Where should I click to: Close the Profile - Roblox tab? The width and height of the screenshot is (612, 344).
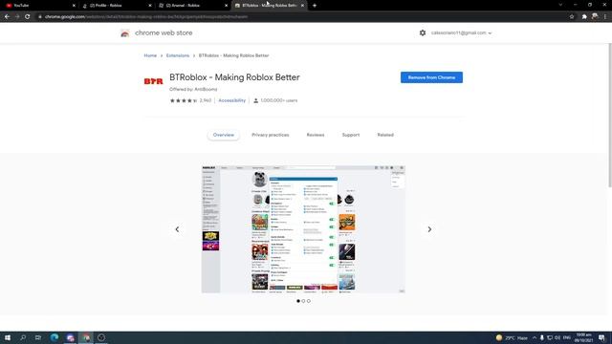pos(150,6)
